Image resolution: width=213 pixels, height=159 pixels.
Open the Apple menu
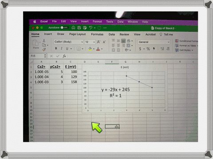[35, 22]
